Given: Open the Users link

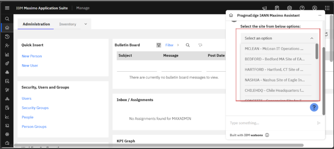Looking at the screenshot, I should pos(26,99).
